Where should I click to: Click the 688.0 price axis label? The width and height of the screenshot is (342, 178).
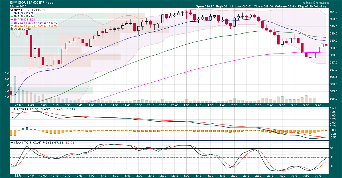click(333, 55)
